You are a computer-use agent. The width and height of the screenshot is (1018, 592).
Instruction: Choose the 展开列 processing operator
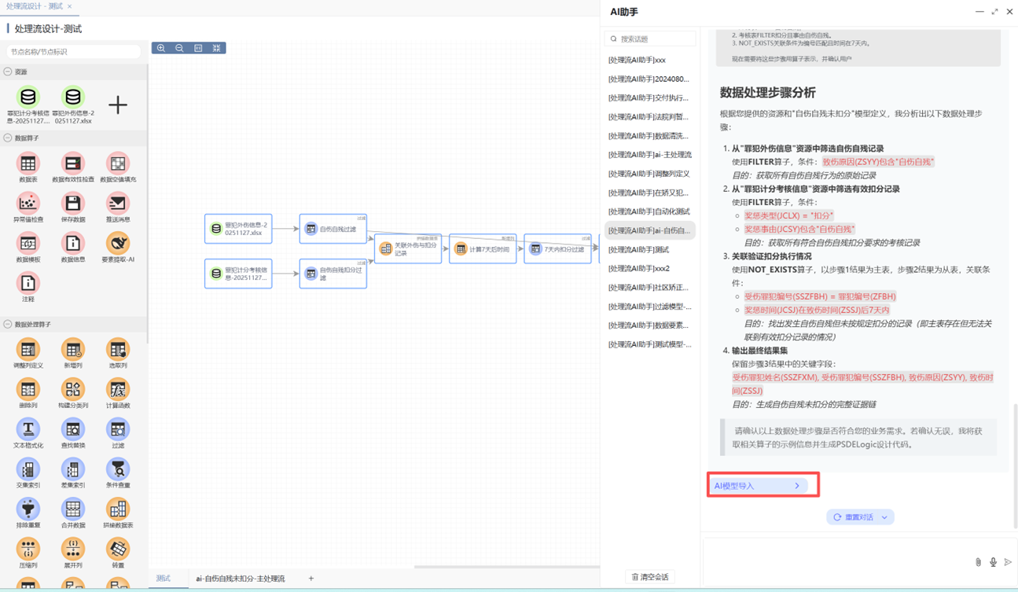pos(73,550)
